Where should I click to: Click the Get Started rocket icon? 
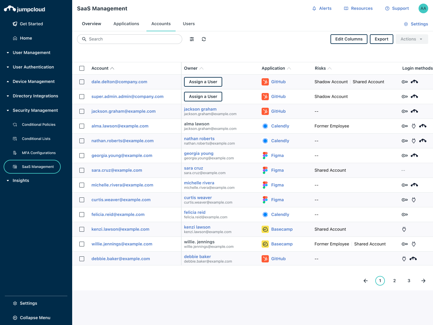click(x=15, y=24)
